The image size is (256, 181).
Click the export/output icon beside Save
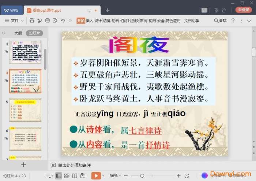pyautogui.click(x=39, y=21)
